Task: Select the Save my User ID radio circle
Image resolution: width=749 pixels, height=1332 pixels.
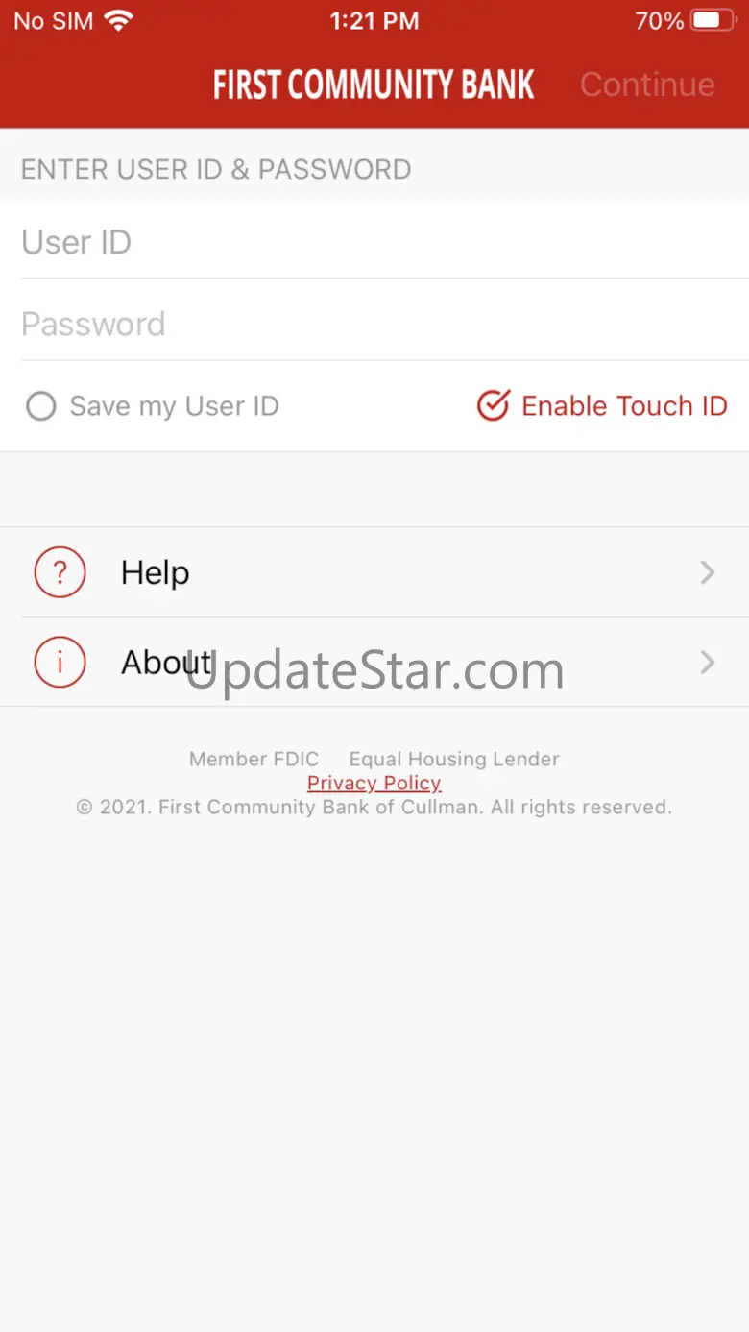Action: pyautogui.click(x=40, y=406)
